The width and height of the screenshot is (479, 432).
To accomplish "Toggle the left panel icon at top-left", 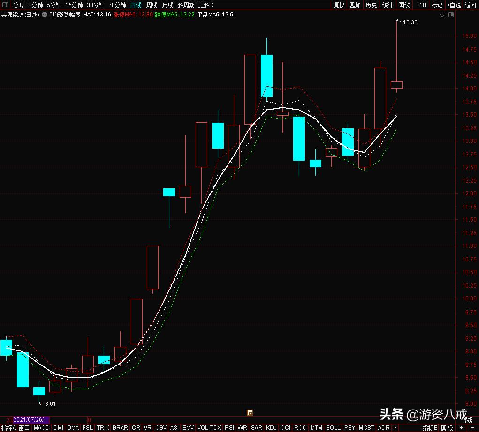I will (x=5, y=5).
